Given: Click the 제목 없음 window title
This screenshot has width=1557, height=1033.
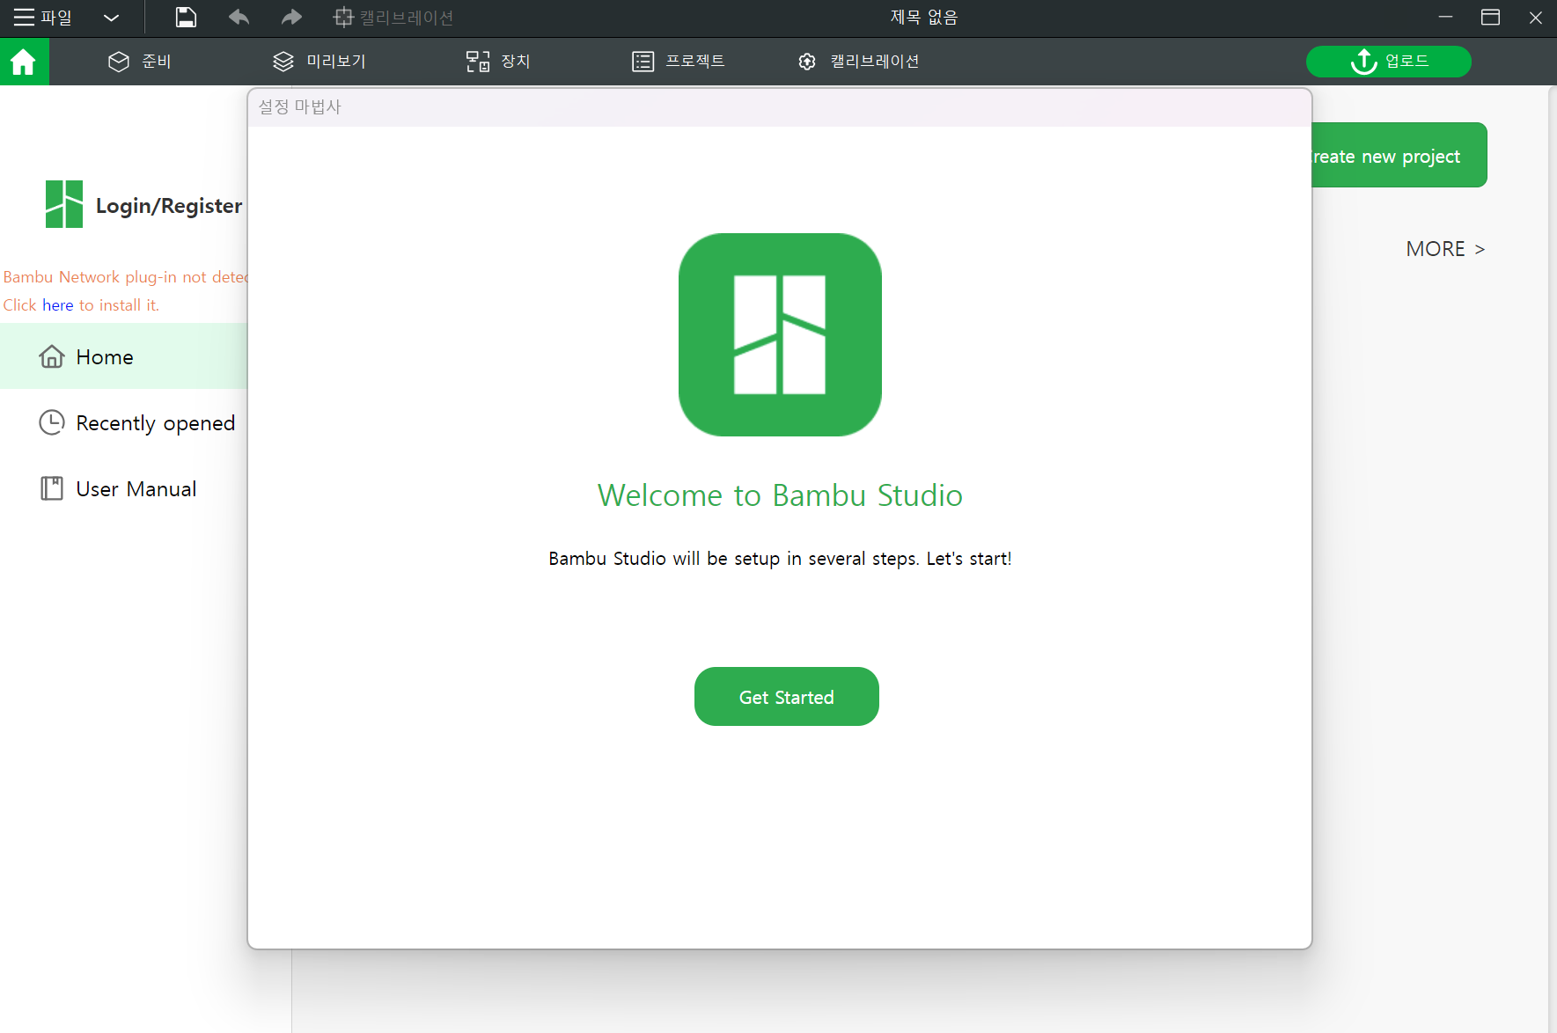Looking at the screenshot, I should [924, 18].
